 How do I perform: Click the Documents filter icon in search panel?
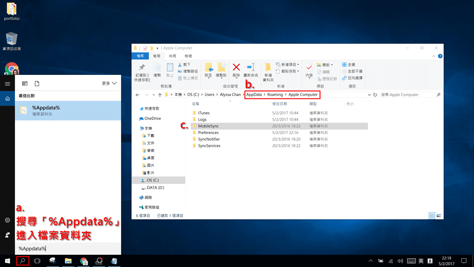click(37, 83)
